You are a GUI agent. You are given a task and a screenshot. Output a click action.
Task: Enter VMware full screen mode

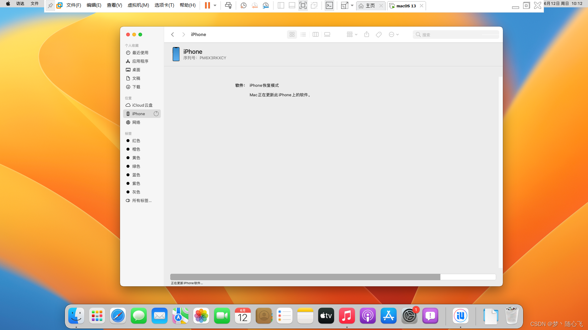click(x=303, y=5)
